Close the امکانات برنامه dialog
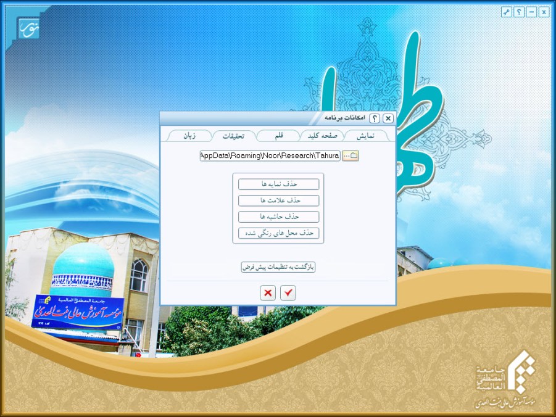The height and width of the screenshot is (417, 556). pos(388,118)
